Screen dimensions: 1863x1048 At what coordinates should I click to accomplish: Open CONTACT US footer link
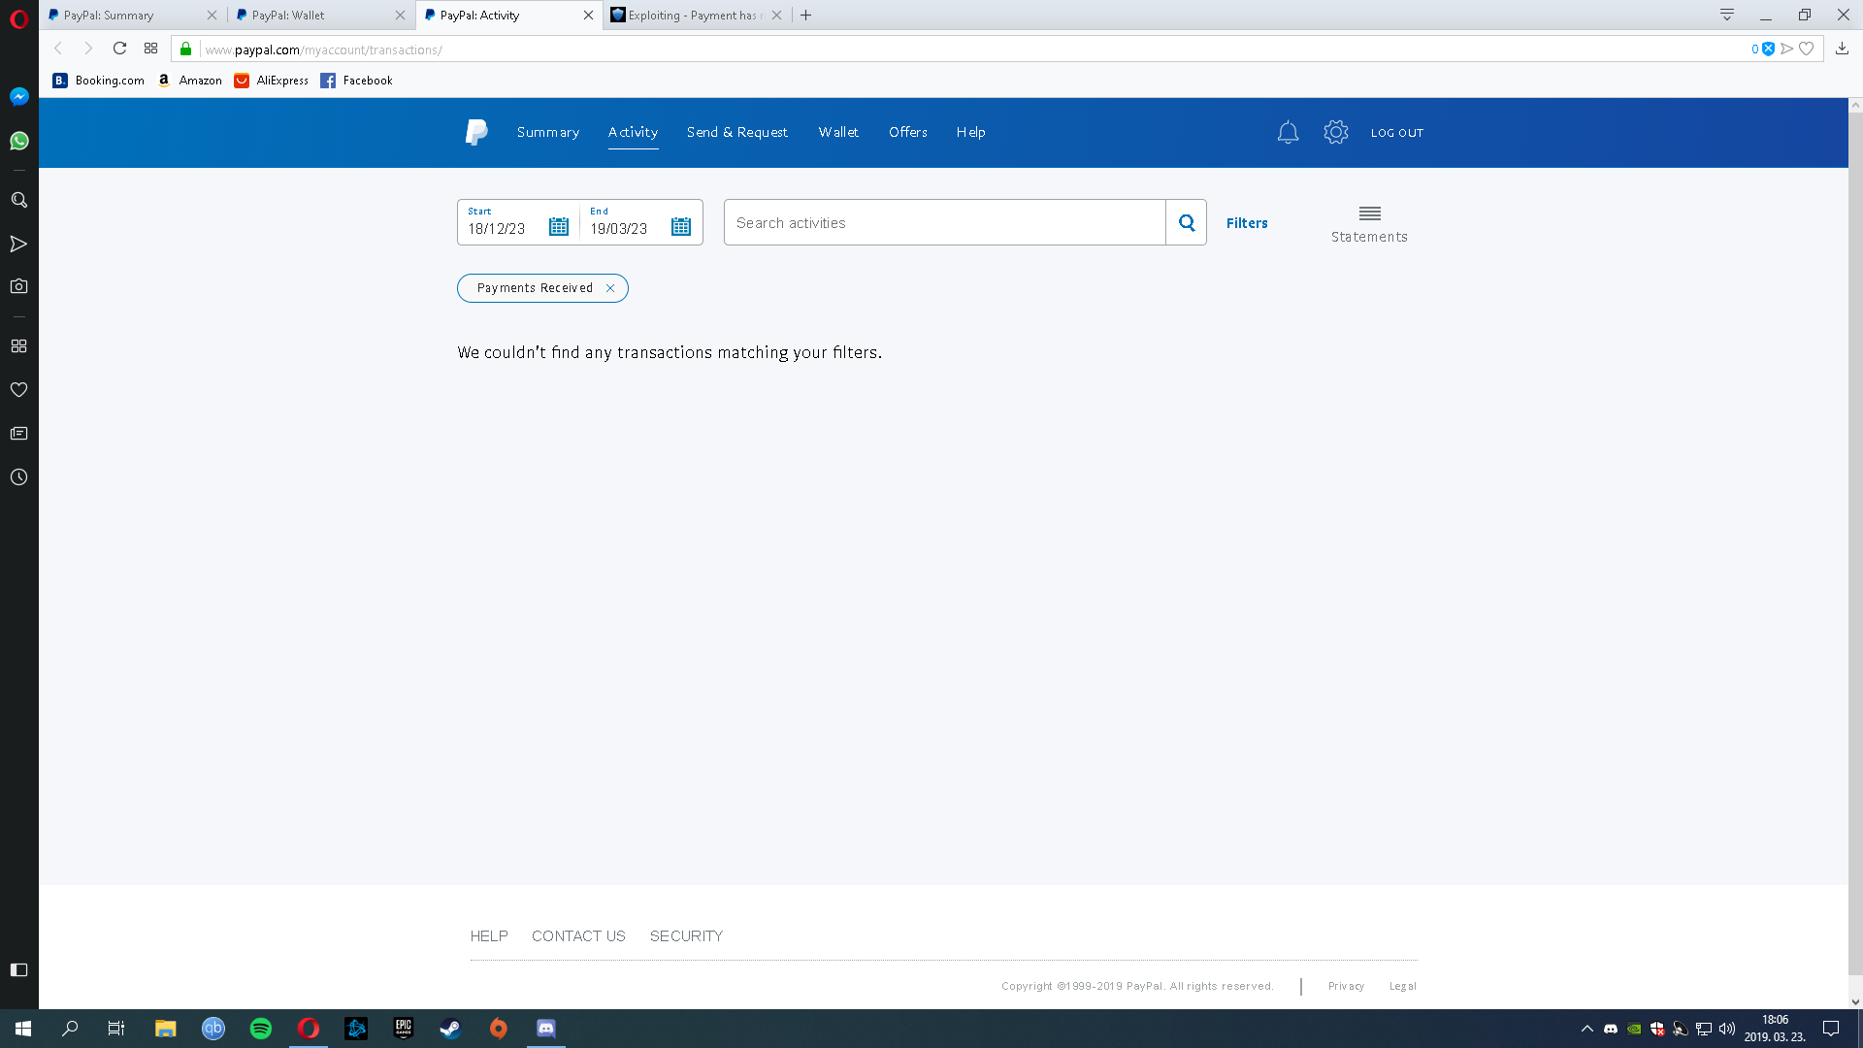coord(578,935)
